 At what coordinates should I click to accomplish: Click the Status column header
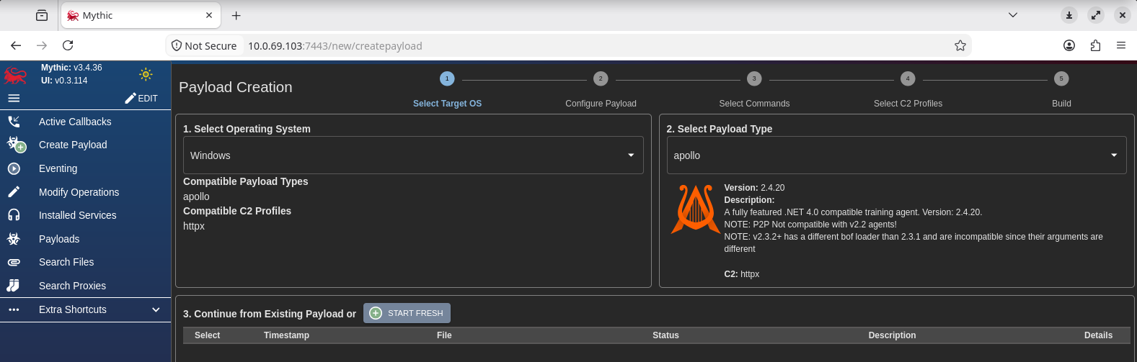coord(665,335)
